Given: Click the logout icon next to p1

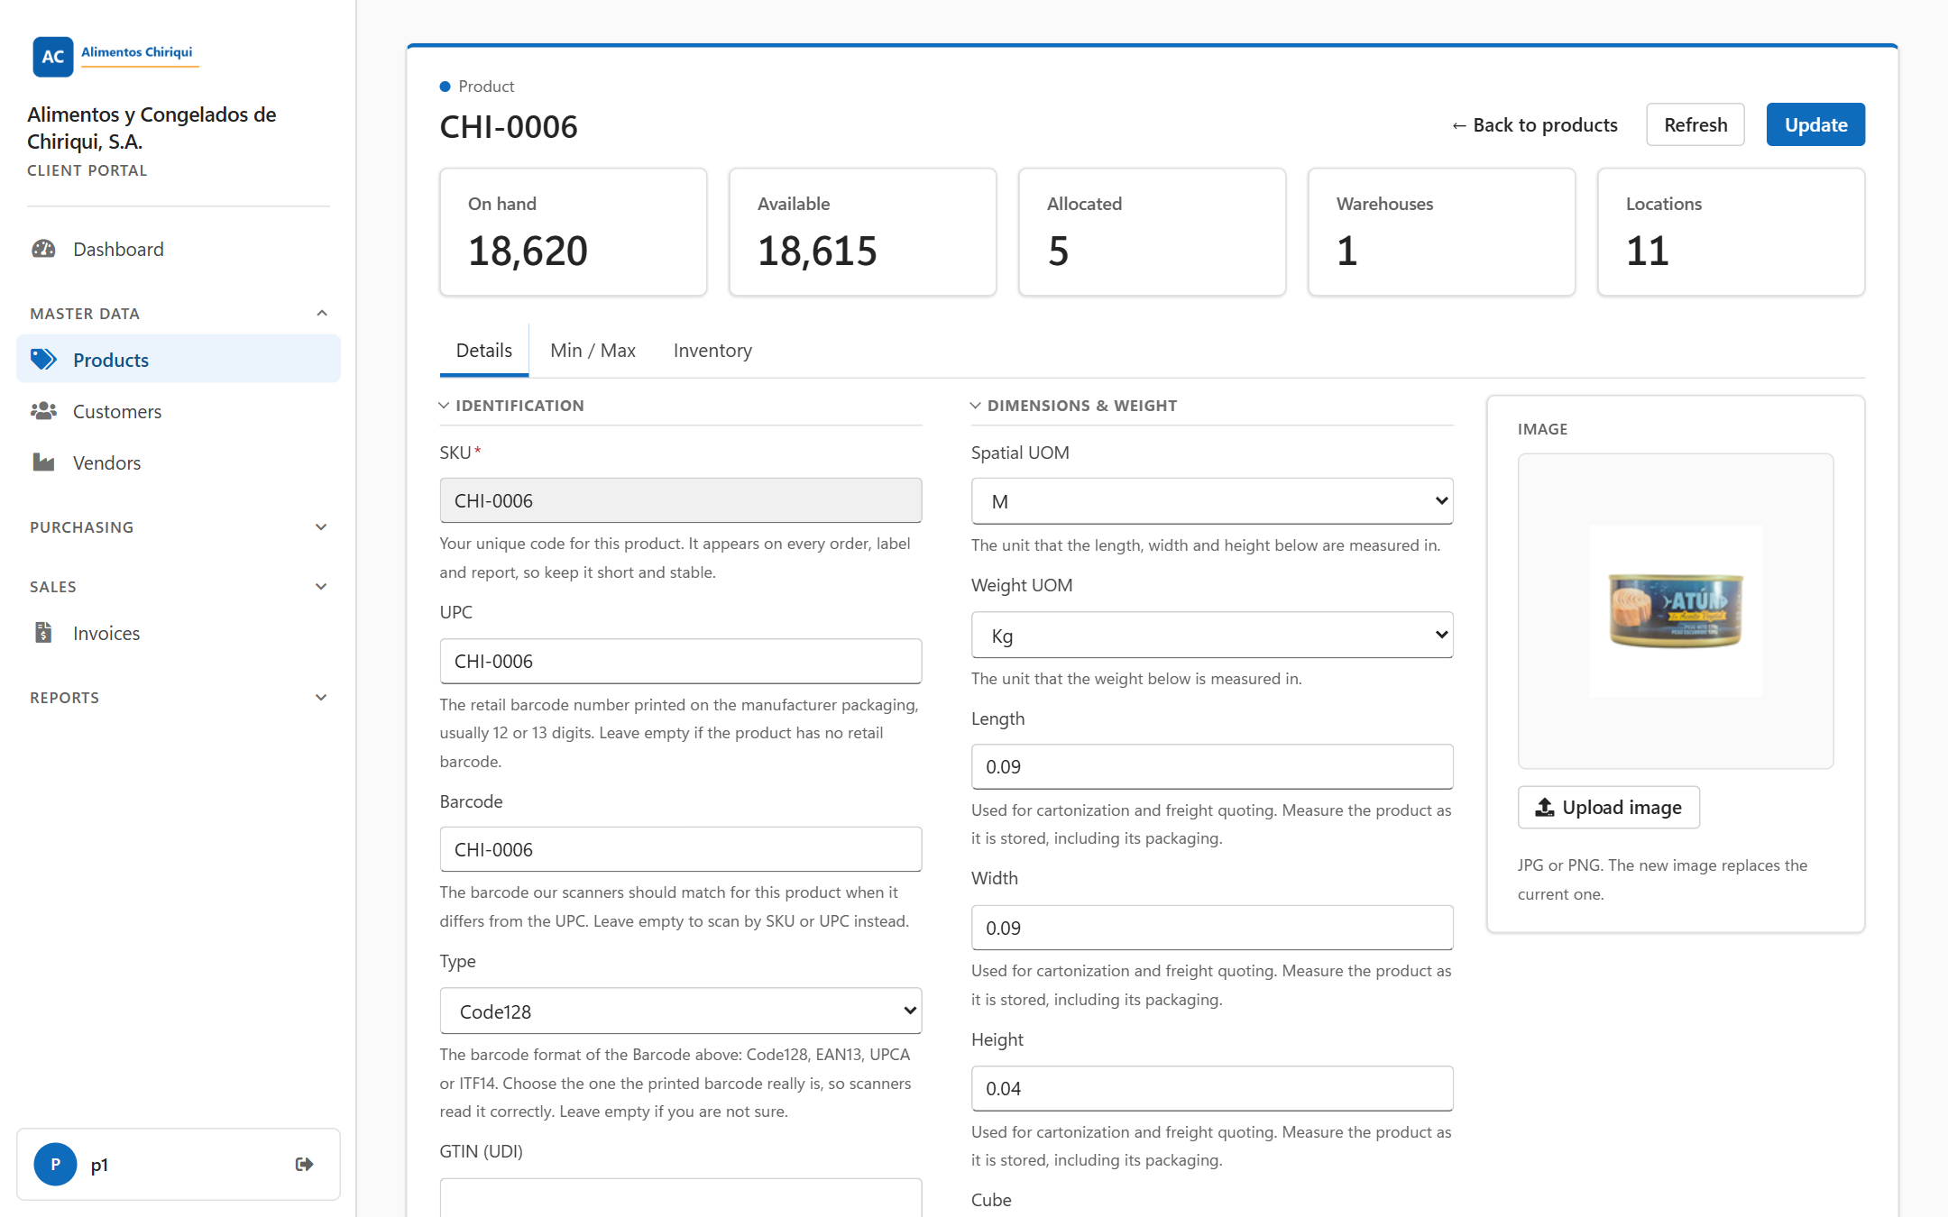Looking at the screenshot, I should 305,1164.
